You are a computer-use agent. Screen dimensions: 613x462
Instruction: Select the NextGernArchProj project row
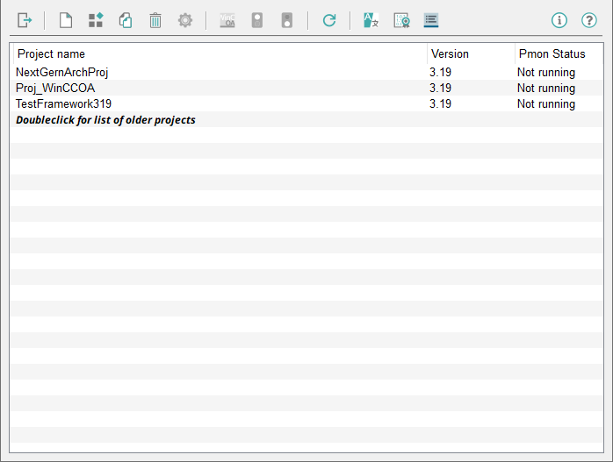pyautogui.click(x=61, y=73)
